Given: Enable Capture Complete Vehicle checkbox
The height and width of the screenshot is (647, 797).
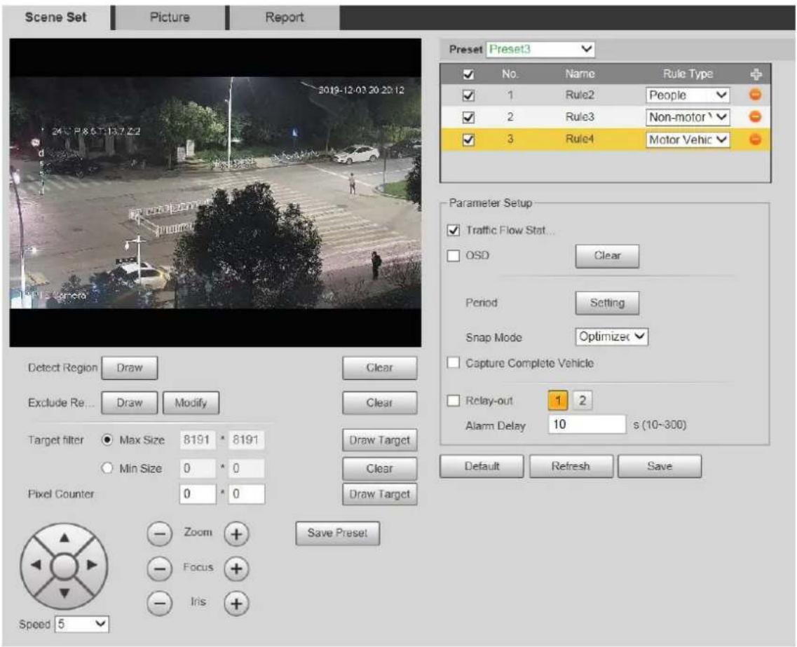Looking at the screenshot, I should (454, 363).
